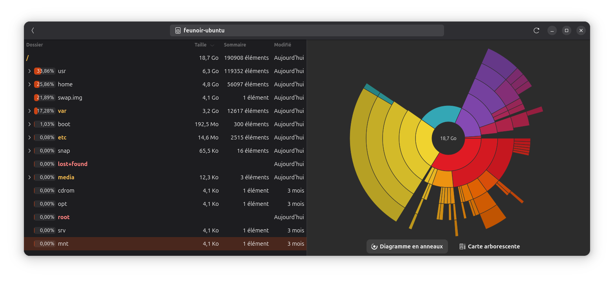
Task: Click the root folder path '/'
Action: pos(27,58)
